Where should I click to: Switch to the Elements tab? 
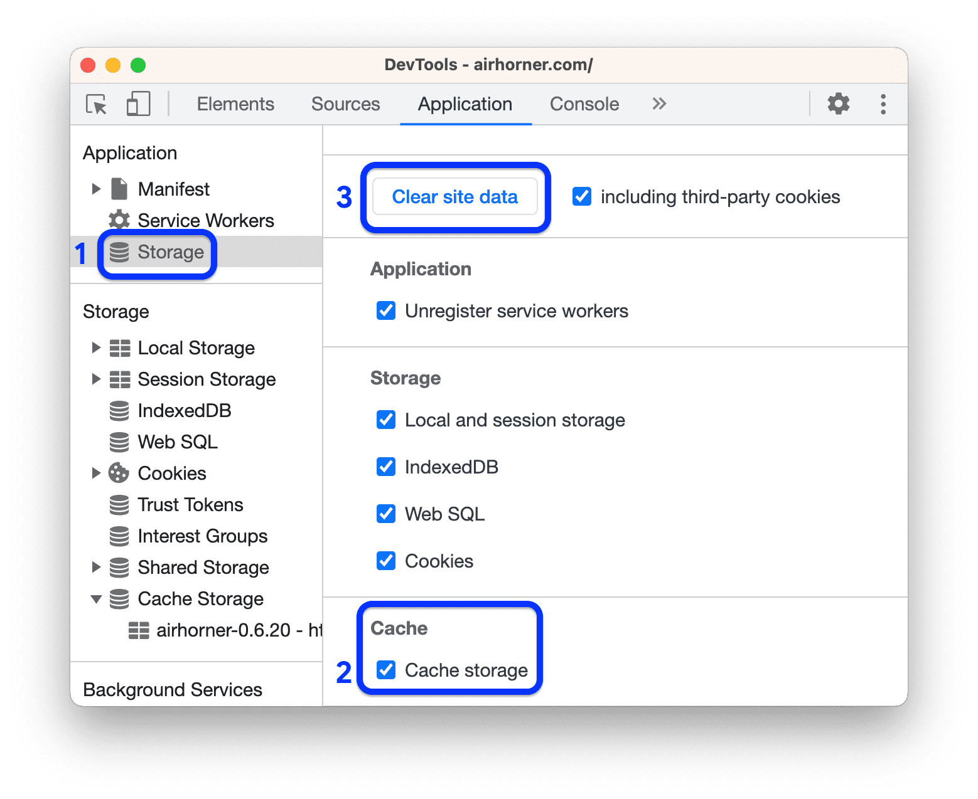(235, 103)
